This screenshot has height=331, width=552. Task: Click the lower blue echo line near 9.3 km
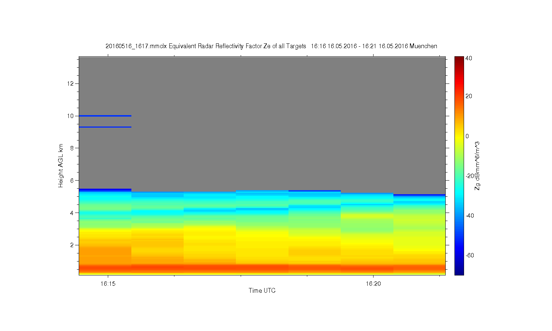105,127
